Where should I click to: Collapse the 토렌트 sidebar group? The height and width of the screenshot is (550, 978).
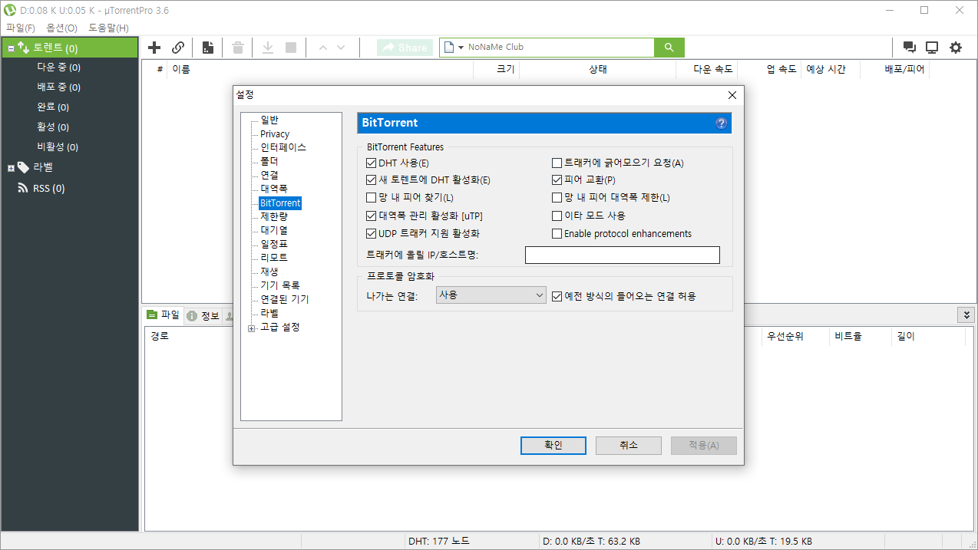pos(11,48)
